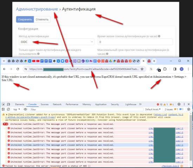193x168 pixels.
Task: Open the Security tab in DevTools
Action: pos(115,104)
